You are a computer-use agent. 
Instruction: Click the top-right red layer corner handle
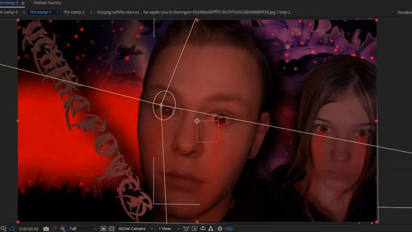click(x=377, y=20)
